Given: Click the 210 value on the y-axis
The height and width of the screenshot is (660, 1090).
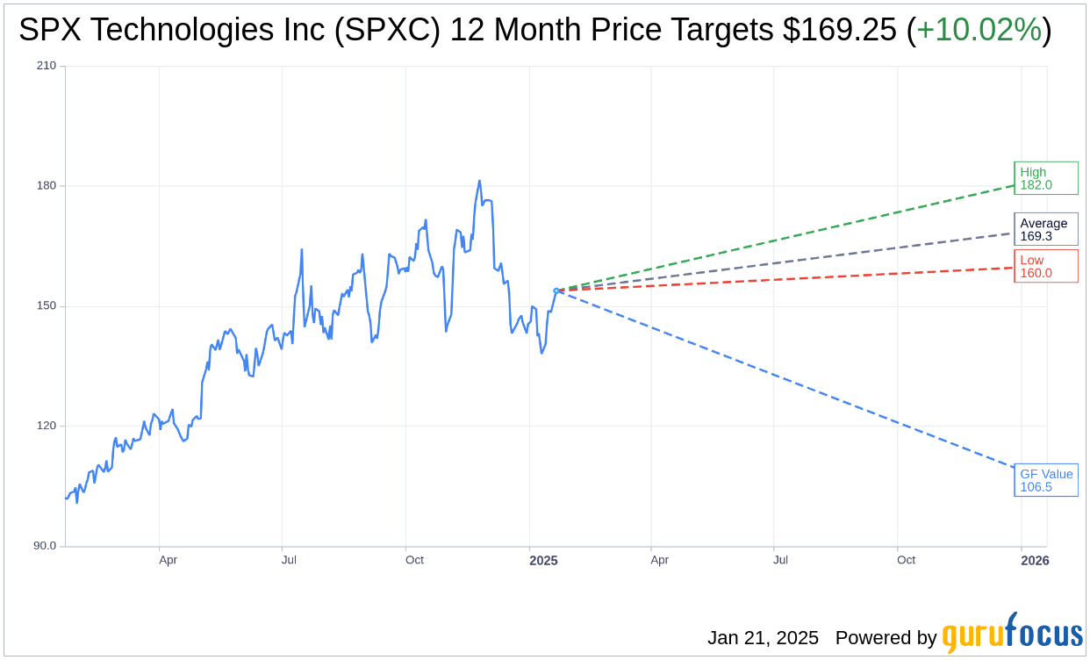Looking at the screenshot, I should click(47, 66).
